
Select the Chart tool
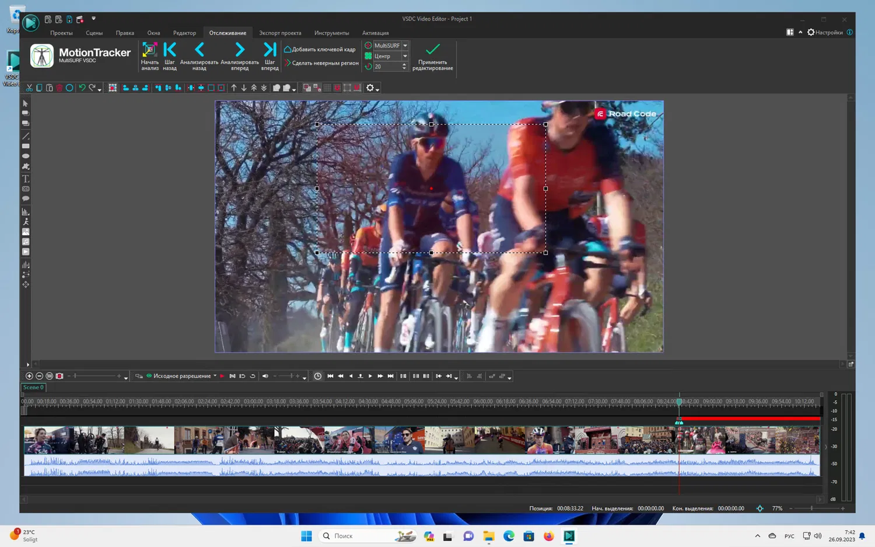(x=26, y=211)
